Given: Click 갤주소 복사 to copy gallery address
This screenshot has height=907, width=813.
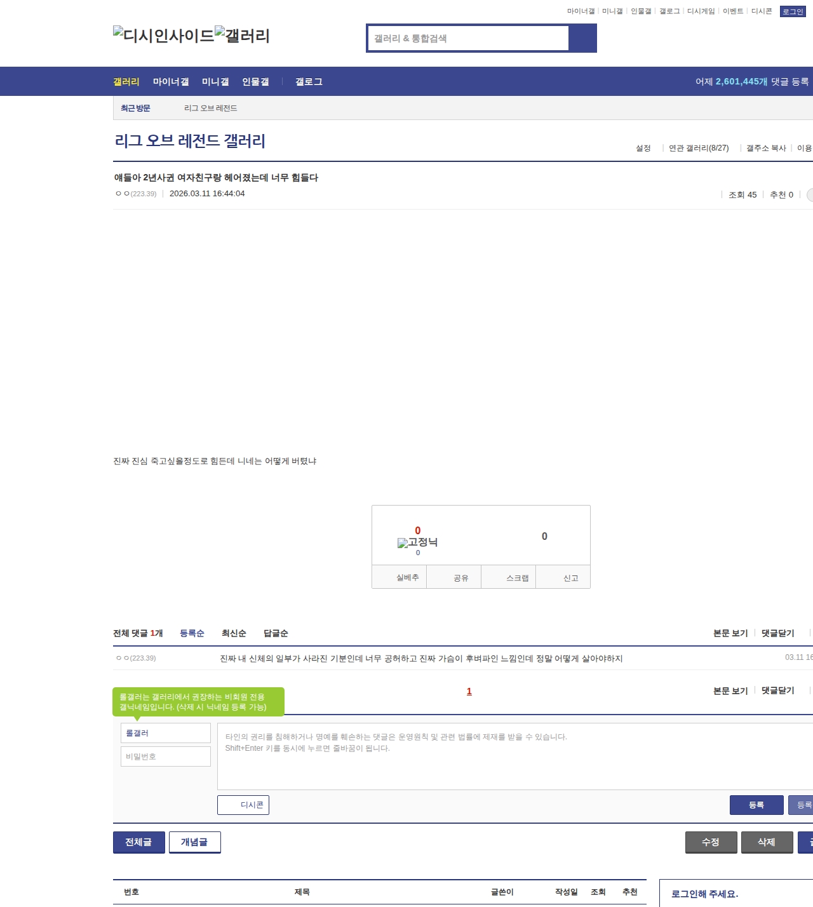Looking at the screenshot, I should pos(766,148).
